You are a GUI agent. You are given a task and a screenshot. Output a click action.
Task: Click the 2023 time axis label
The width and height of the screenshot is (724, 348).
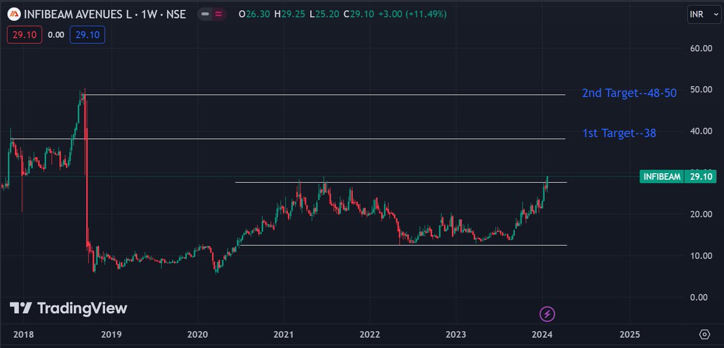[456, 334]
